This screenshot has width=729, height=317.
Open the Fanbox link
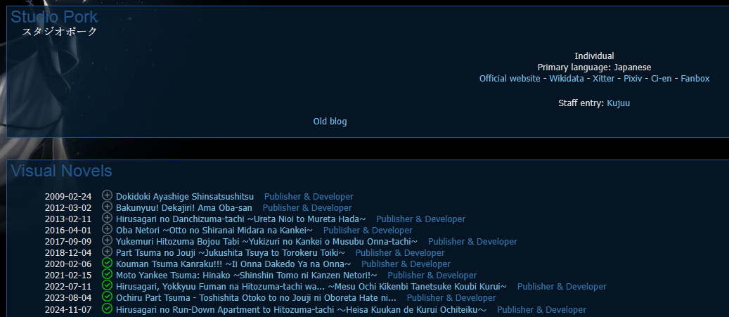[x=695, y=79]
